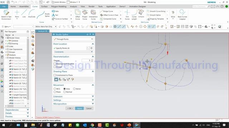Select the Composite Curve tool

[108, 19]
